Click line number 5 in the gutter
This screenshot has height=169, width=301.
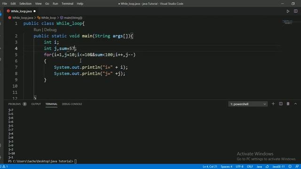click(16, 55)
